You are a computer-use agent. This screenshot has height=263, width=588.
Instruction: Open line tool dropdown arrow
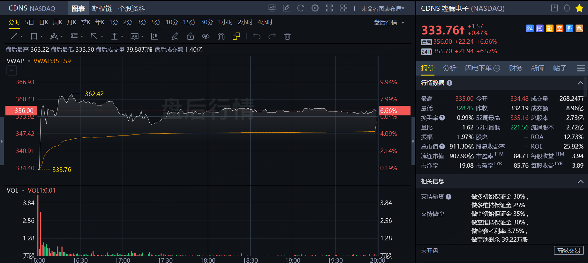coord(22,37)
